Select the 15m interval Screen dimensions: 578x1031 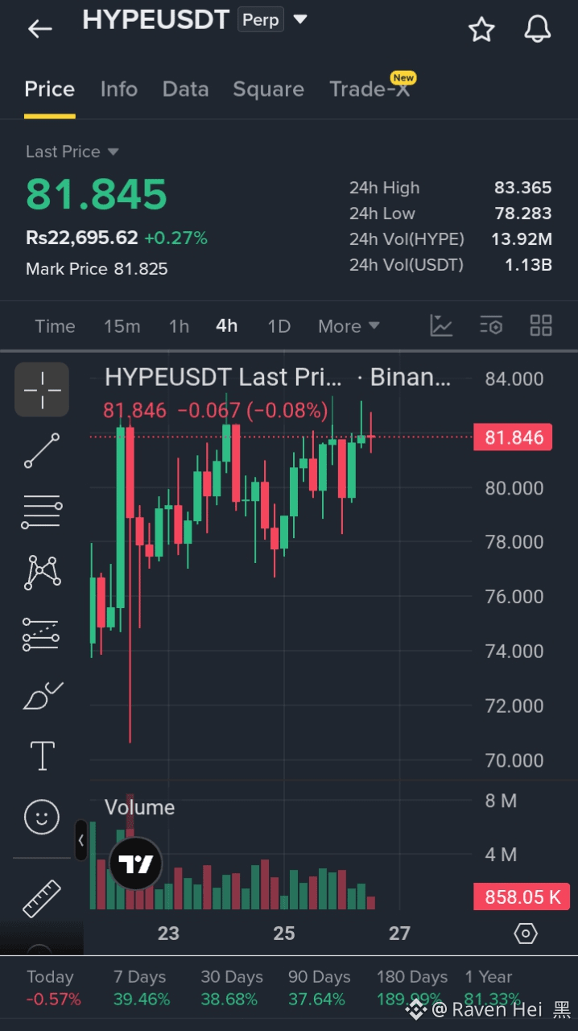(122, 326)
